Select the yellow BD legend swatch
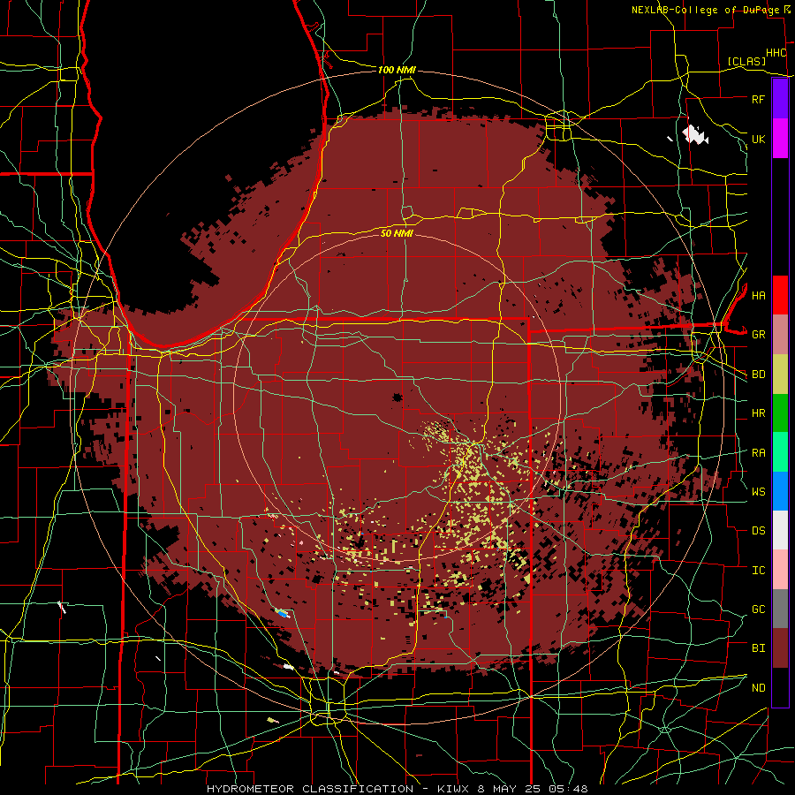 click(780, 374)
